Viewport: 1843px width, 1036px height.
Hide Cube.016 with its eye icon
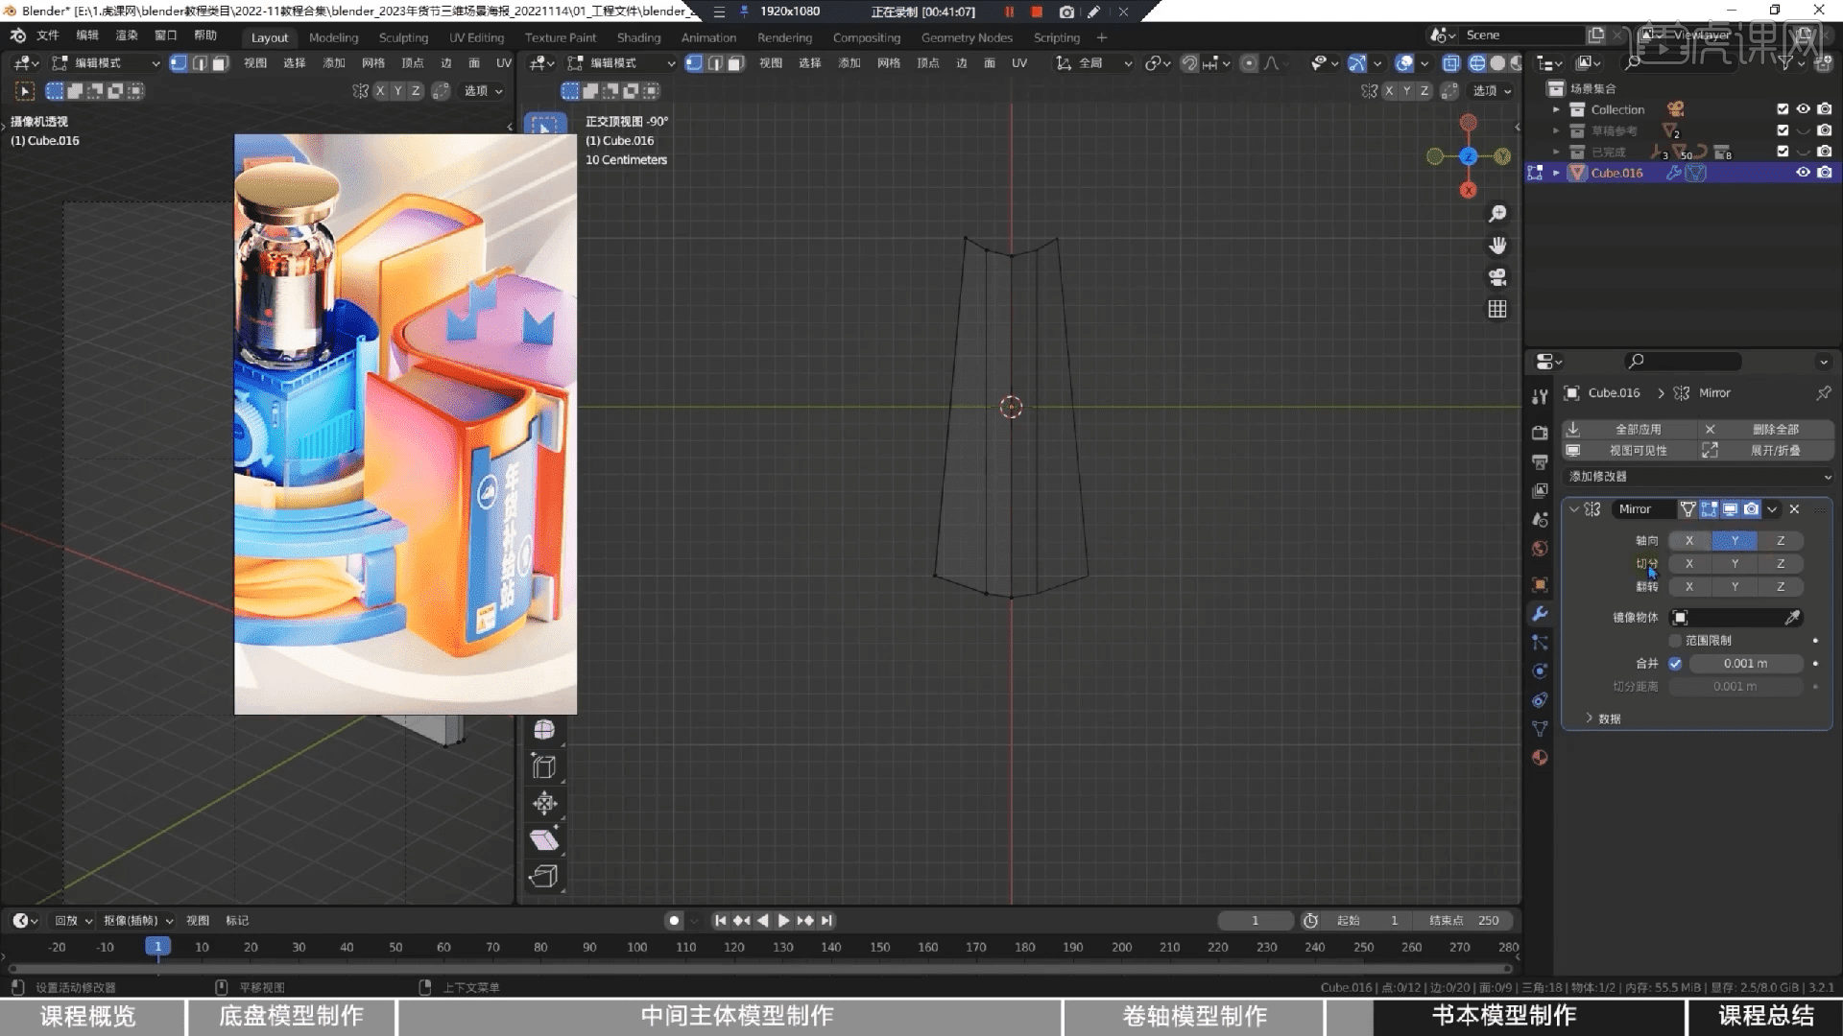(1804, 173)
